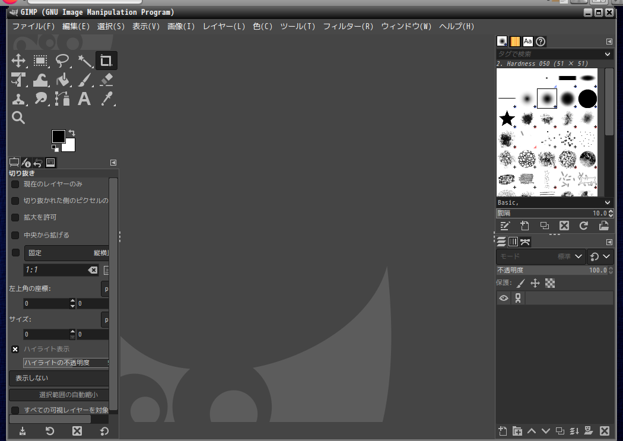This screenshot has height=441, width=623.
Task: Click the merge layers down icon
Action: pos(574,431)
